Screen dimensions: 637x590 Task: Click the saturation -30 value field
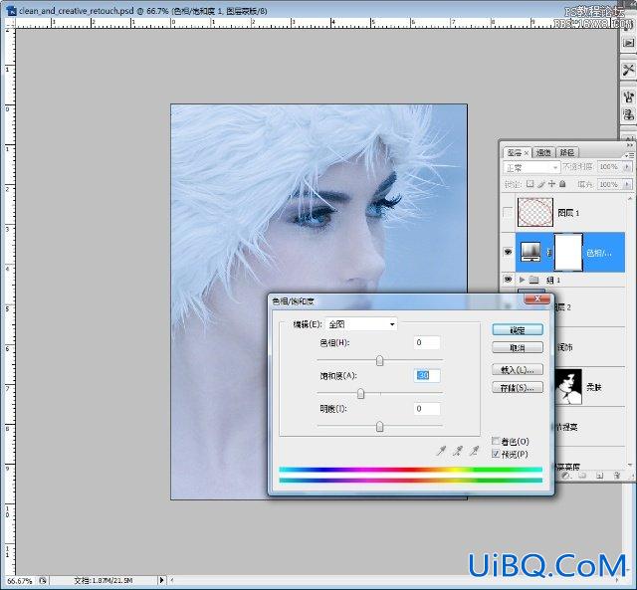pos(427,376)
